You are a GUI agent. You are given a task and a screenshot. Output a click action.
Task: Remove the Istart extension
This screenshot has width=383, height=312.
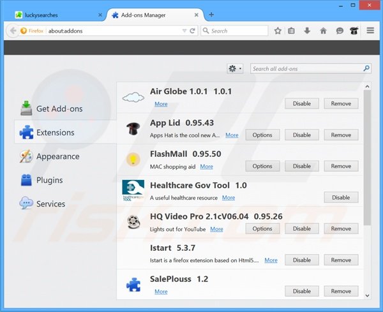tap(341, 260)
